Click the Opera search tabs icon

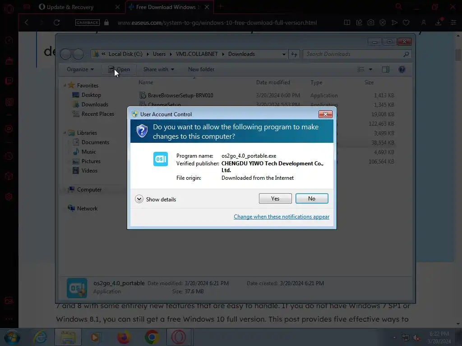click(399, 6)
